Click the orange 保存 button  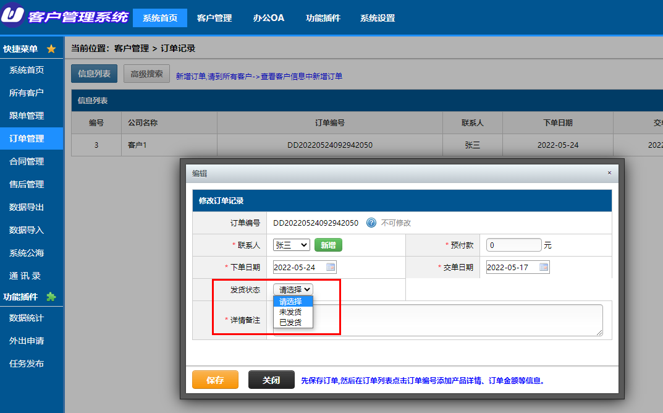(215, 380)
